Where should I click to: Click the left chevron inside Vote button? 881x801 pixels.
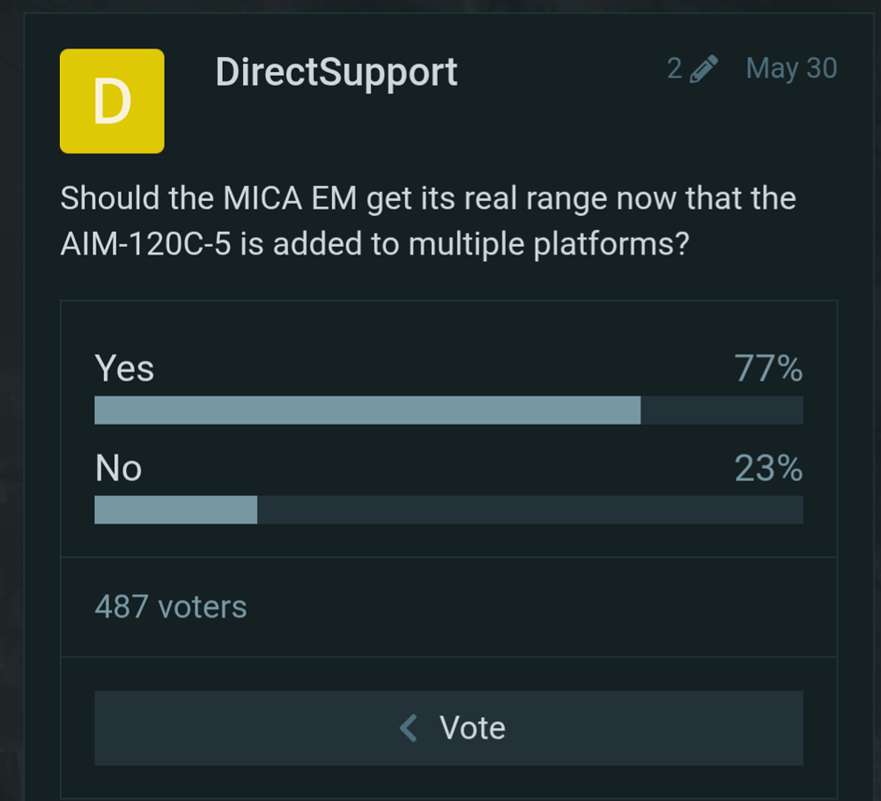(409, 728)
